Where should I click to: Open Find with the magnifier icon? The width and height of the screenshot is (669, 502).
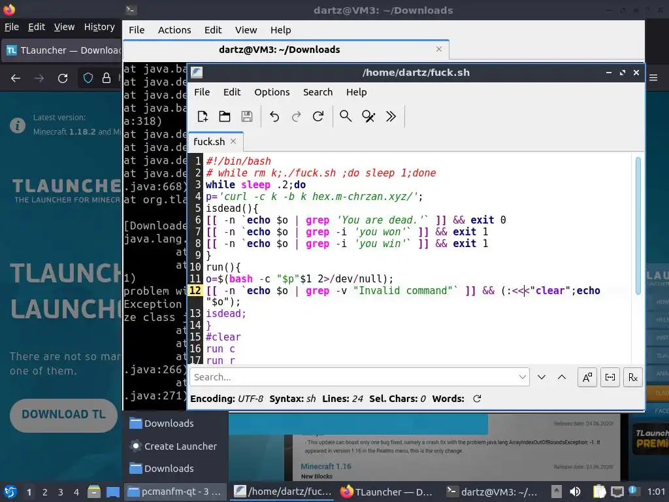[x=346, y=116]
